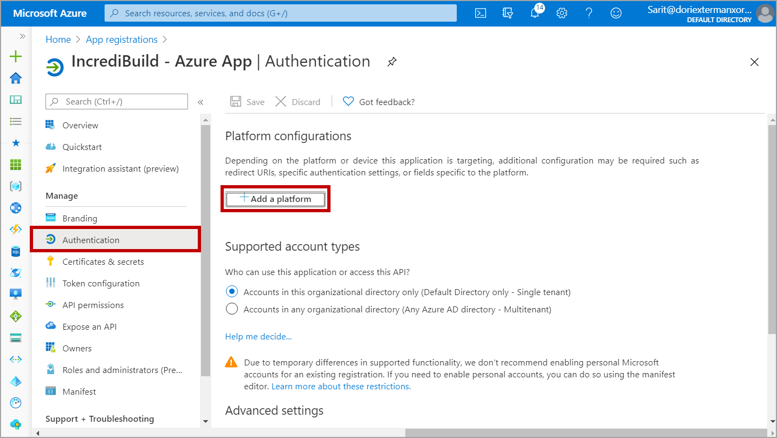Open Virtual networks icon in left rail
The image size is (777, 438).
click(16, 359)
